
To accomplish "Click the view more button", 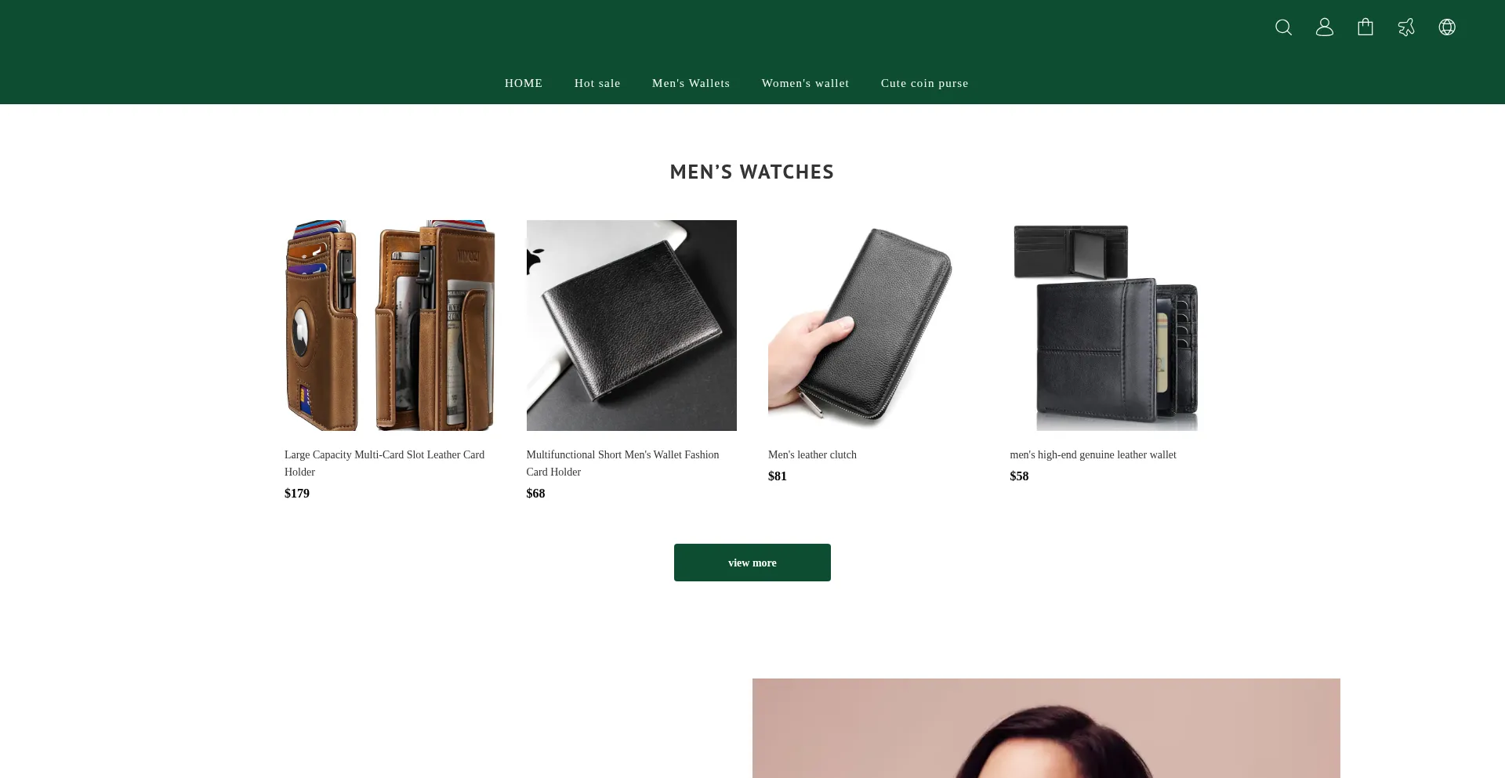I will click(752, 563).
